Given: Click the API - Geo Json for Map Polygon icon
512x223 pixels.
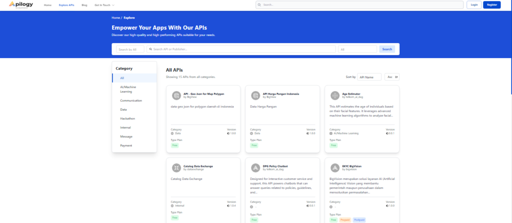Looking at the screenshot, I should [x=176, y=95].
